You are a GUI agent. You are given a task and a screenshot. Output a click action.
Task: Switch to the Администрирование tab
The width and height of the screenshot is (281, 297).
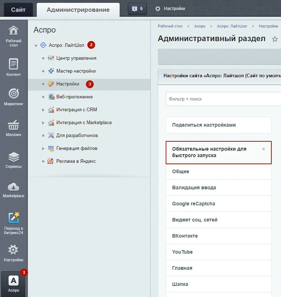pos(78,10)
